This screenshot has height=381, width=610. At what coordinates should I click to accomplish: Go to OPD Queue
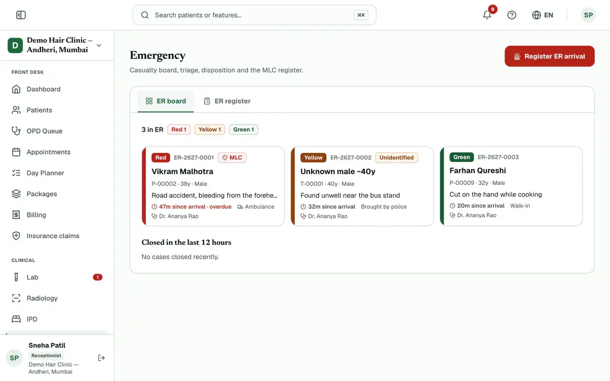click(57, 131)
